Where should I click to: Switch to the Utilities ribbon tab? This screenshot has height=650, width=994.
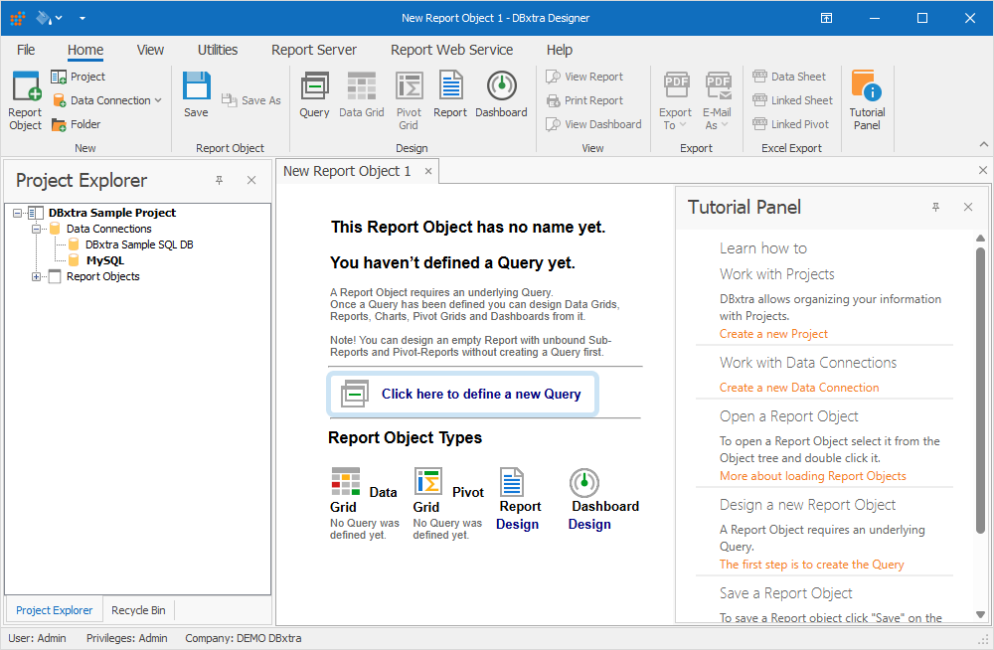[x=217, y=50]
